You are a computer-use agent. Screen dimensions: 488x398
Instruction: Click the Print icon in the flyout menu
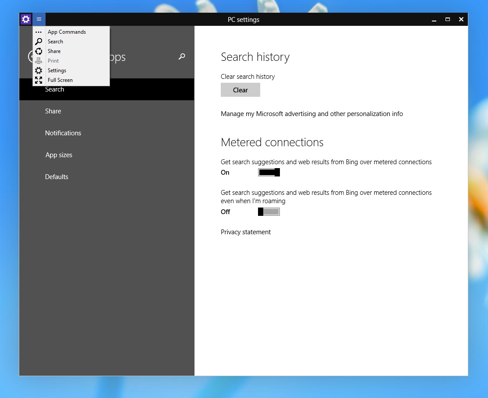coord(39,60)
